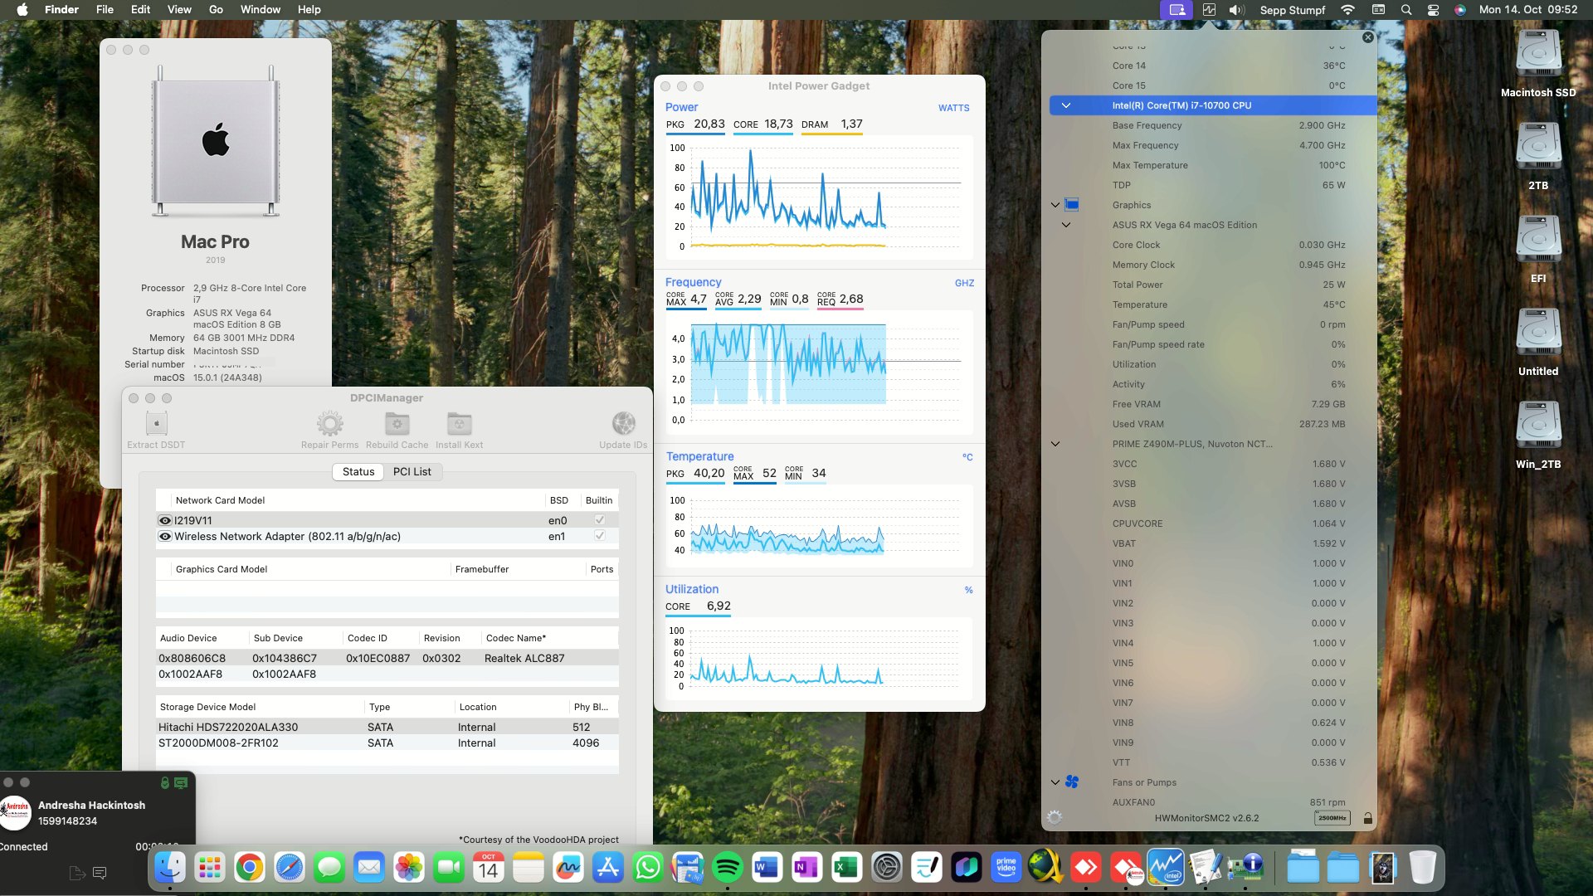Click the Rebuild Cache folder icon
1593x896 pixels.
coord(397,423)
